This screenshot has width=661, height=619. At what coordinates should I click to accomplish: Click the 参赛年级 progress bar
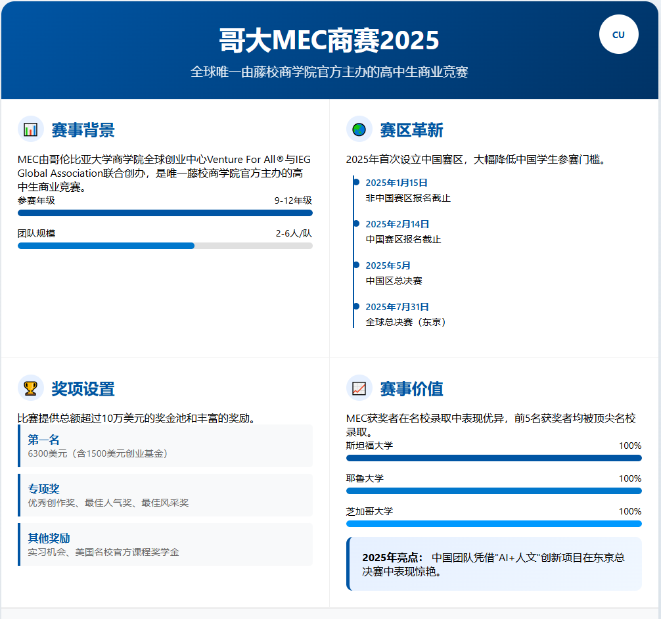(165, 213)
